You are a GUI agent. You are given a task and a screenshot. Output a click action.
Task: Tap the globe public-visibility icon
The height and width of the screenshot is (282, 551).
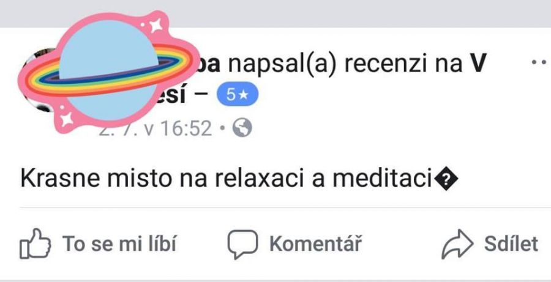[x=242, y=127]
